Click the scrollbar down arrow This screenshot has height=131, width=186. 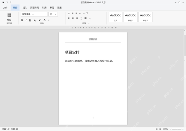coord(185,61)
